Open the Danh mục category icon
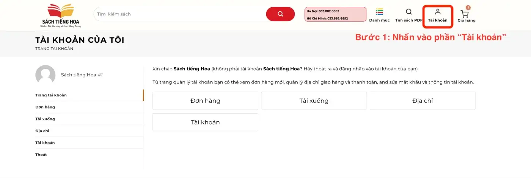Screen dimensions: 531x178 379,15
